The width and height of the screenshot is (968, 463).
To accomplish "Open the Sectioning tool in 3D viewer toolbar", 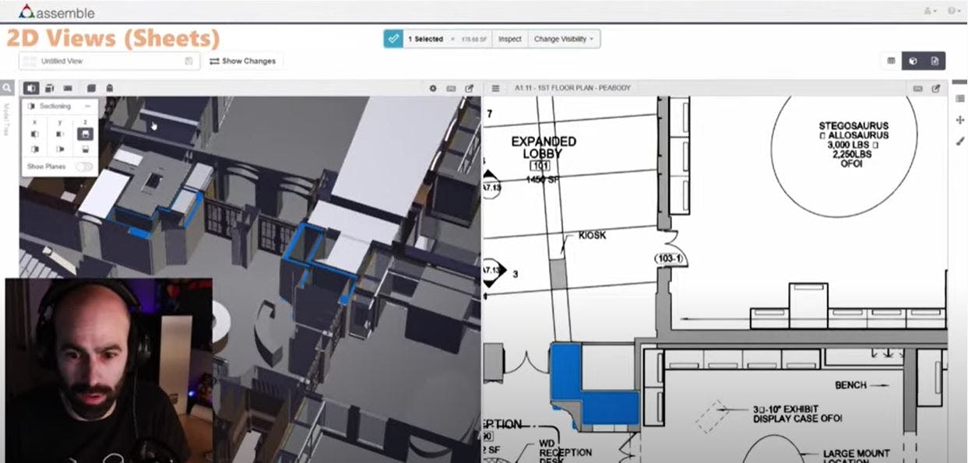I will [x=31, y=88].
